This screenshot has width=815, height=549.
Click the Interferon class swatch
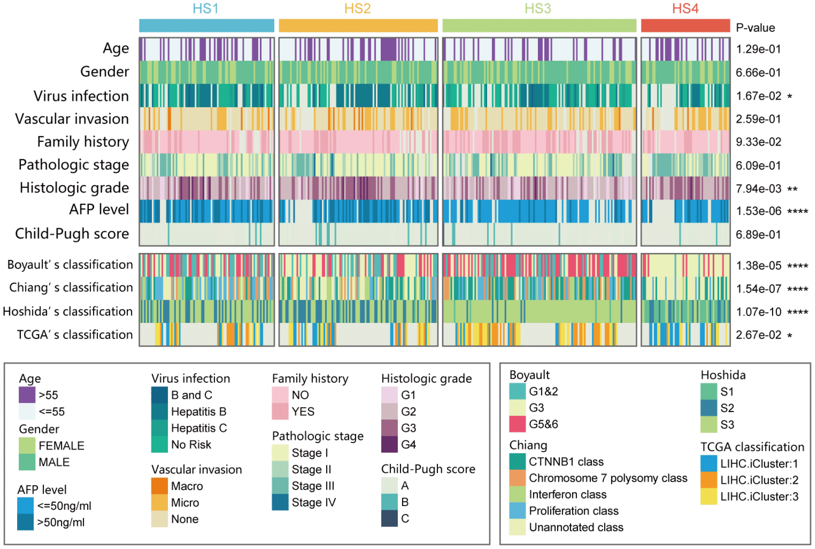click(x=517, y=494)
